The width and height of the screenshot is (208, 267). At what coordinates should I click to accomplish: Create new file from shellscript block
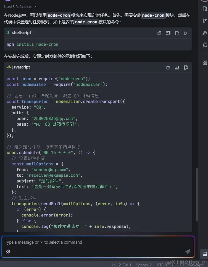(177, 33)
